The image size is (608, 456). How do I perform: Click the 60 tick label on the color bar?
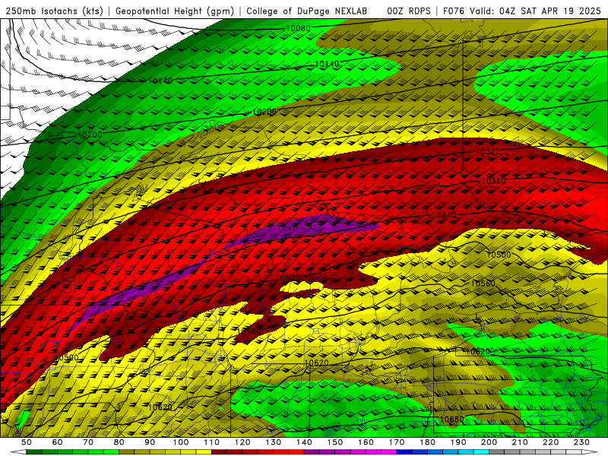click(58, 442)
